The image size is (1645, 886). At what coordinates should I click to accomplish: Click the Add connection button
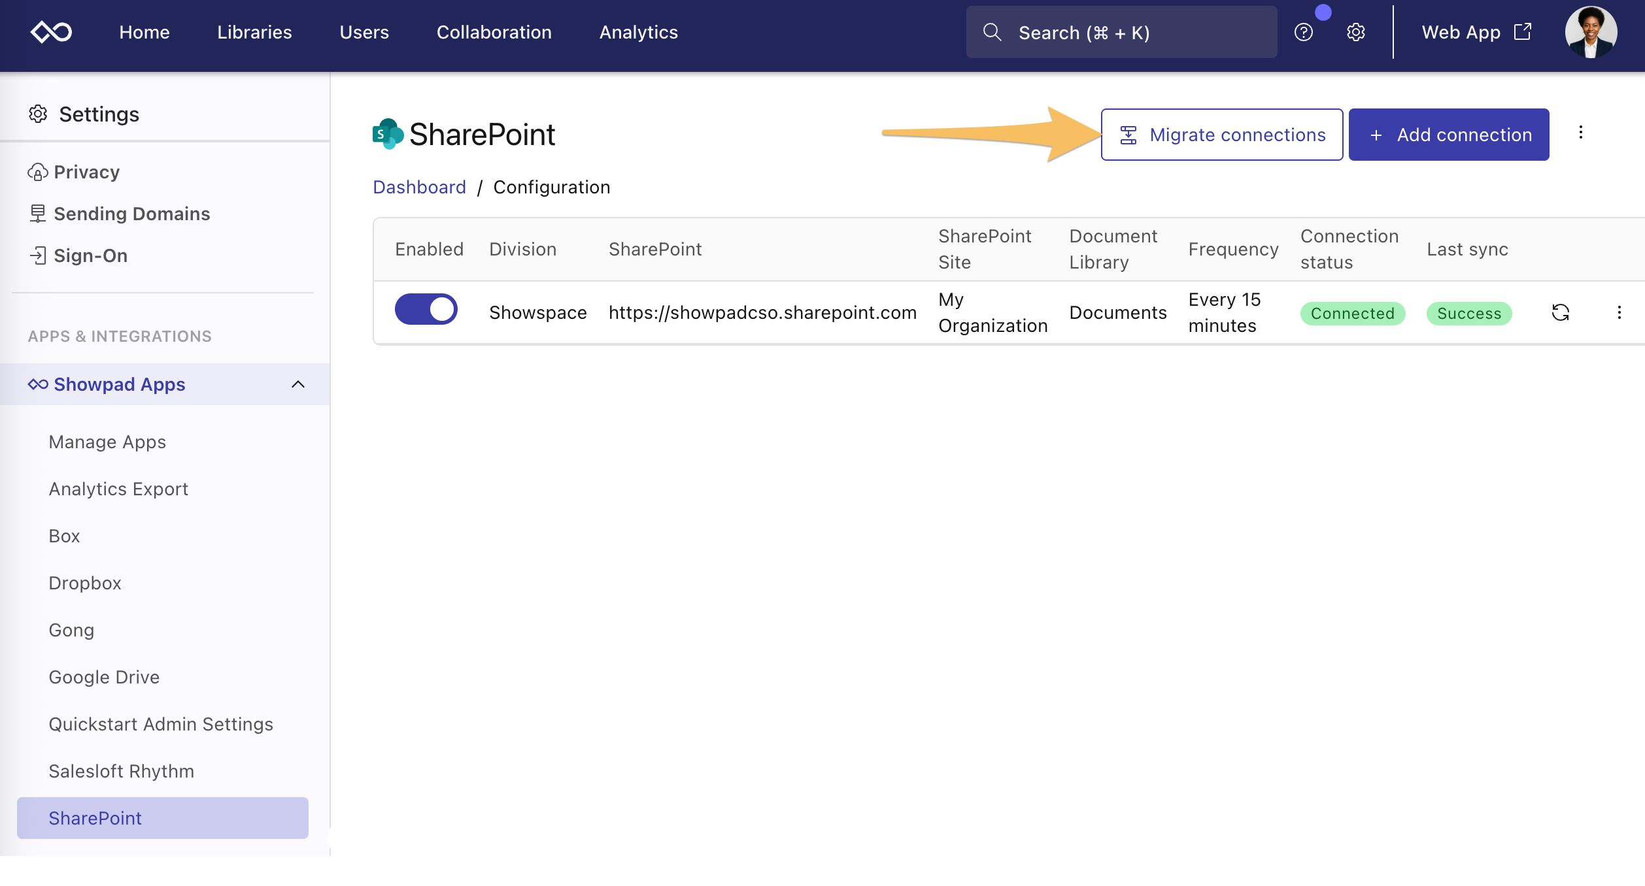tap(1448, 135)
